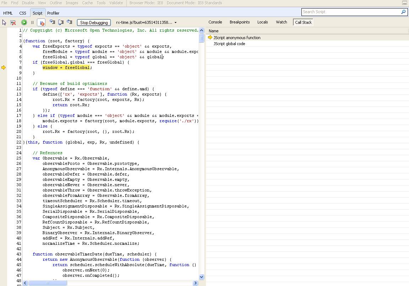
Task: Click the Step Over icon
Action: coord(61,22)
